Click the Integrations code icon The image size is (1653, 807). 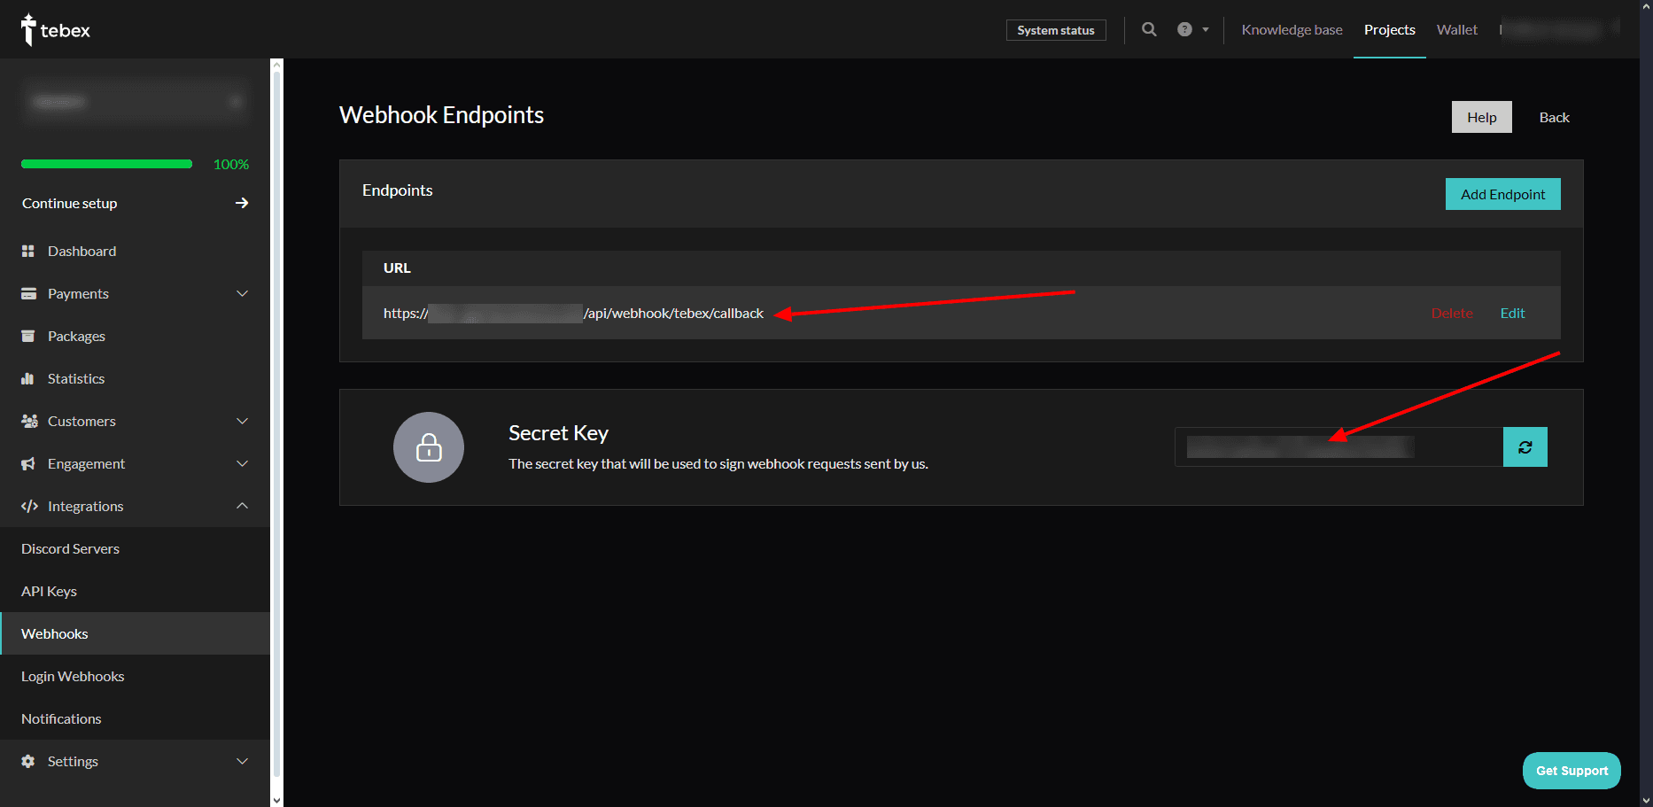pyautogui.click(x=29, y=506)
